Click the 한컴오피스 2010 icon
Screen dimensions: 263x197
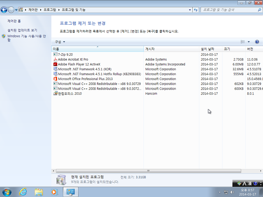pyautogui.click(x=55, y=94)
